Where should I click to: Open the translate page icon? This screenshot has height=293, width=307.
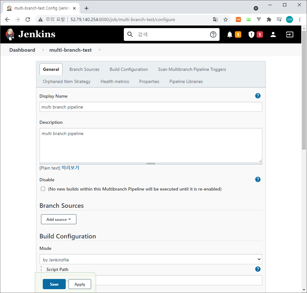[215, 19]
